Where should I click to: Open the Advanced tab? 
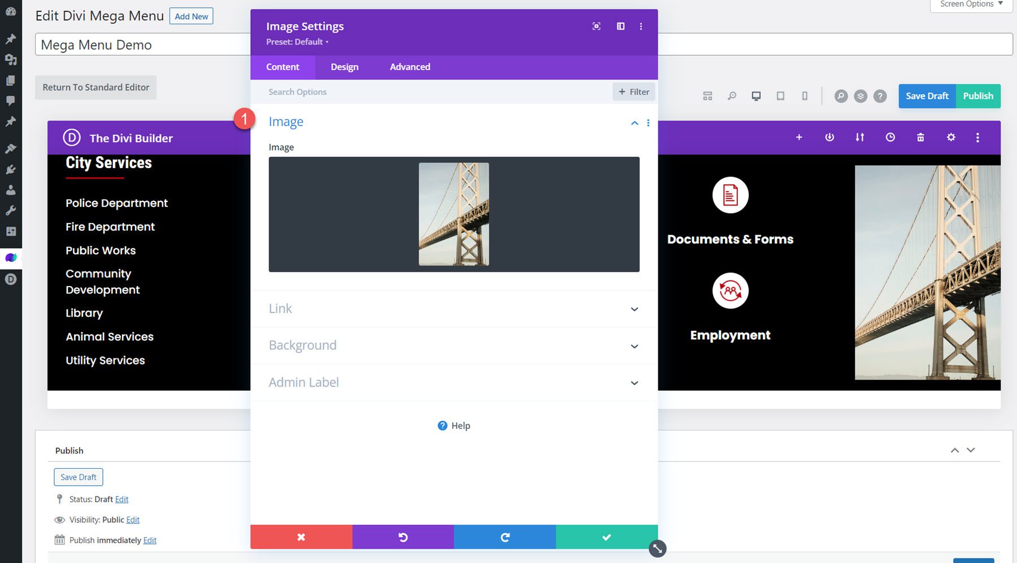click(x=409, y=67)
